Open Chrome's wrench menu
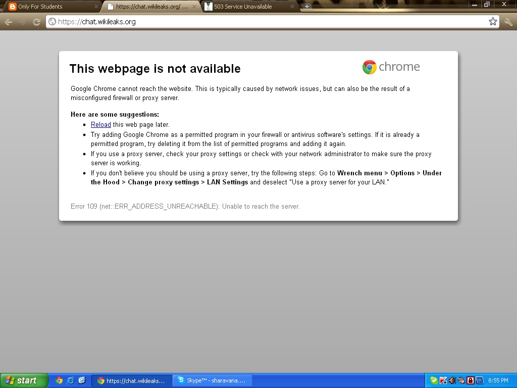The image size is (517, 388). (508, 22)
